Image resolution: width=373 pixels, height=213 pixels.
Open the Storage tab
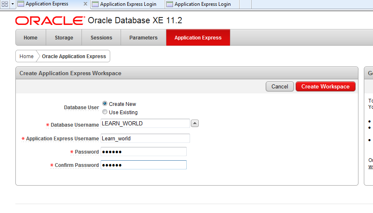(64, 38)
